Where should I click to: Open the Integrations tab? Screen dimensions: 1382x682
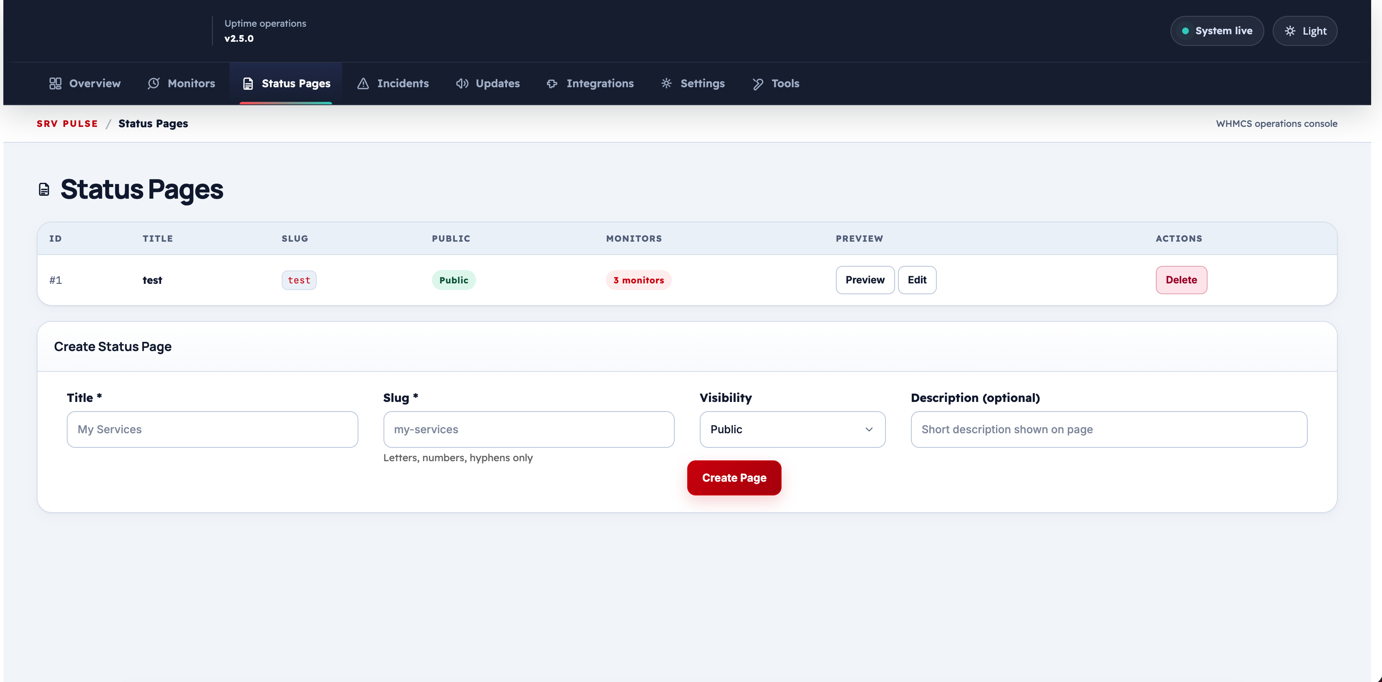click(x=590, y=83)
